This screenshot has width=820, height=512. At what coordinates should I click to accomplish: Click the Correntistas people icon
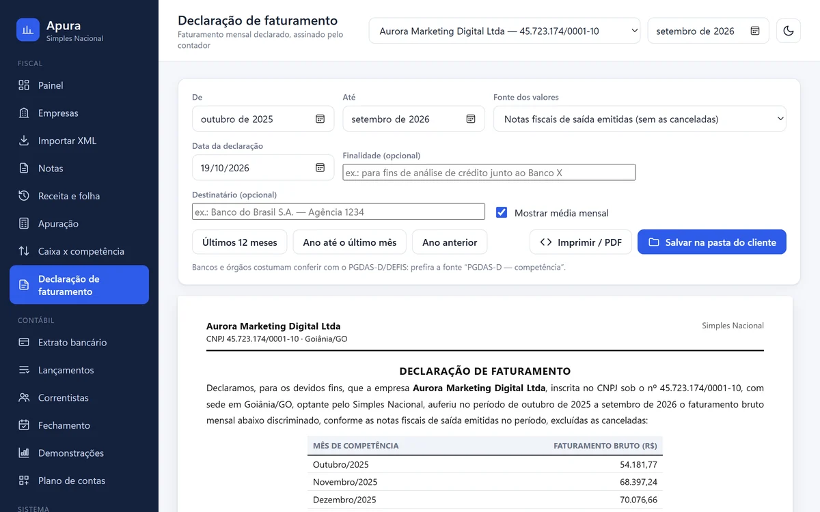[x=24, y=398]
